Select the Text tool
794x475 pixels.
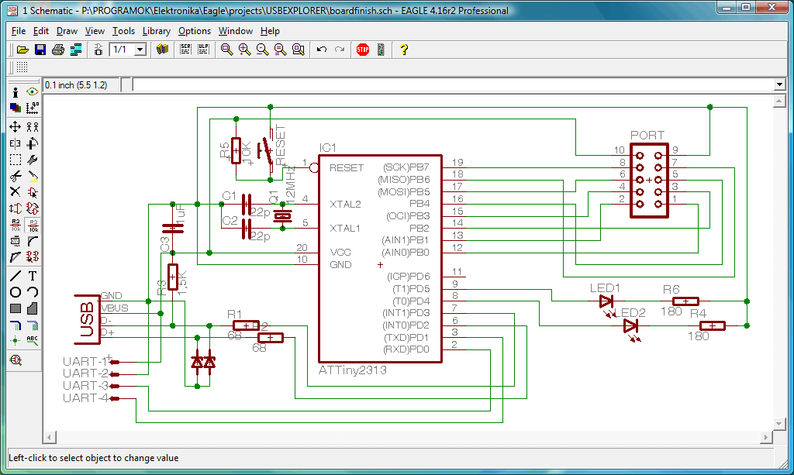33,275
